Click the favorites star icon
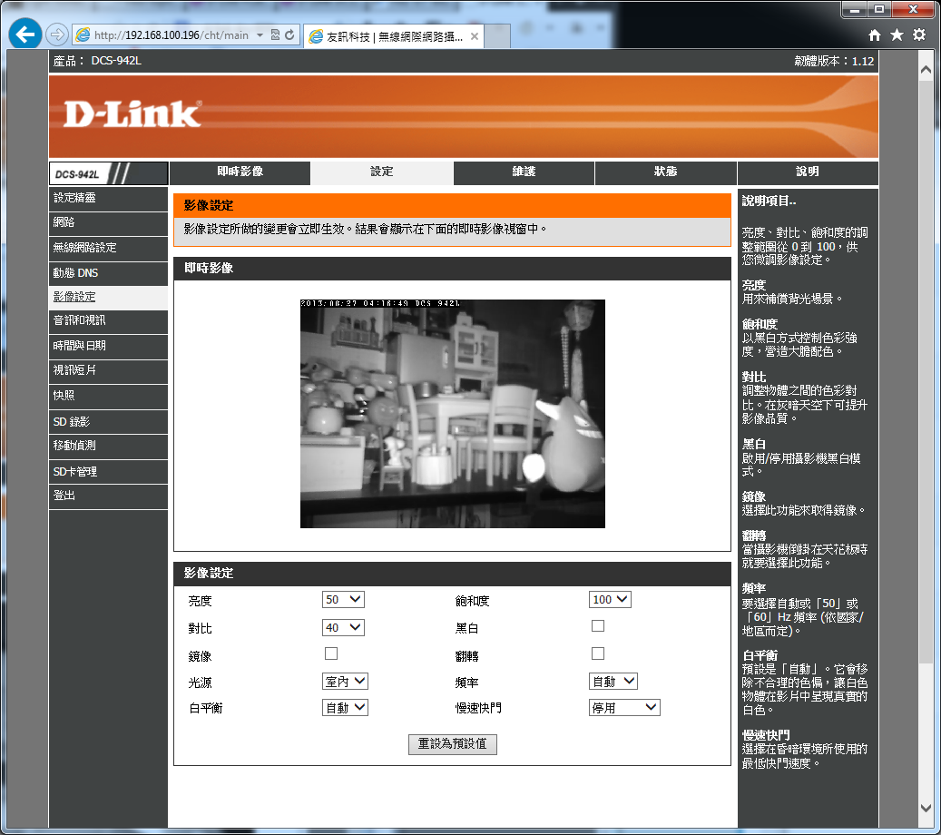Screen dimensions: 941x835 pyautogui.click(x=897, y=34)
